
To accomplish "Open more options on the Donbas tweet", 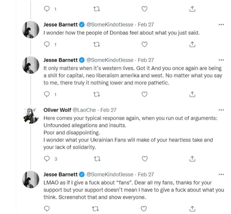I will click(221, 25).
